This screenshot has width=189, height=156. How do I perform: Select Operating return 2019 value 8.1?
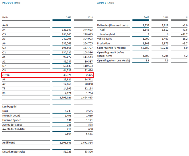click(x=147, y=61)
